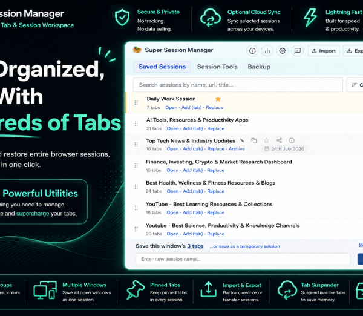Click the Secure & Private shield icon

click(122, 18)
